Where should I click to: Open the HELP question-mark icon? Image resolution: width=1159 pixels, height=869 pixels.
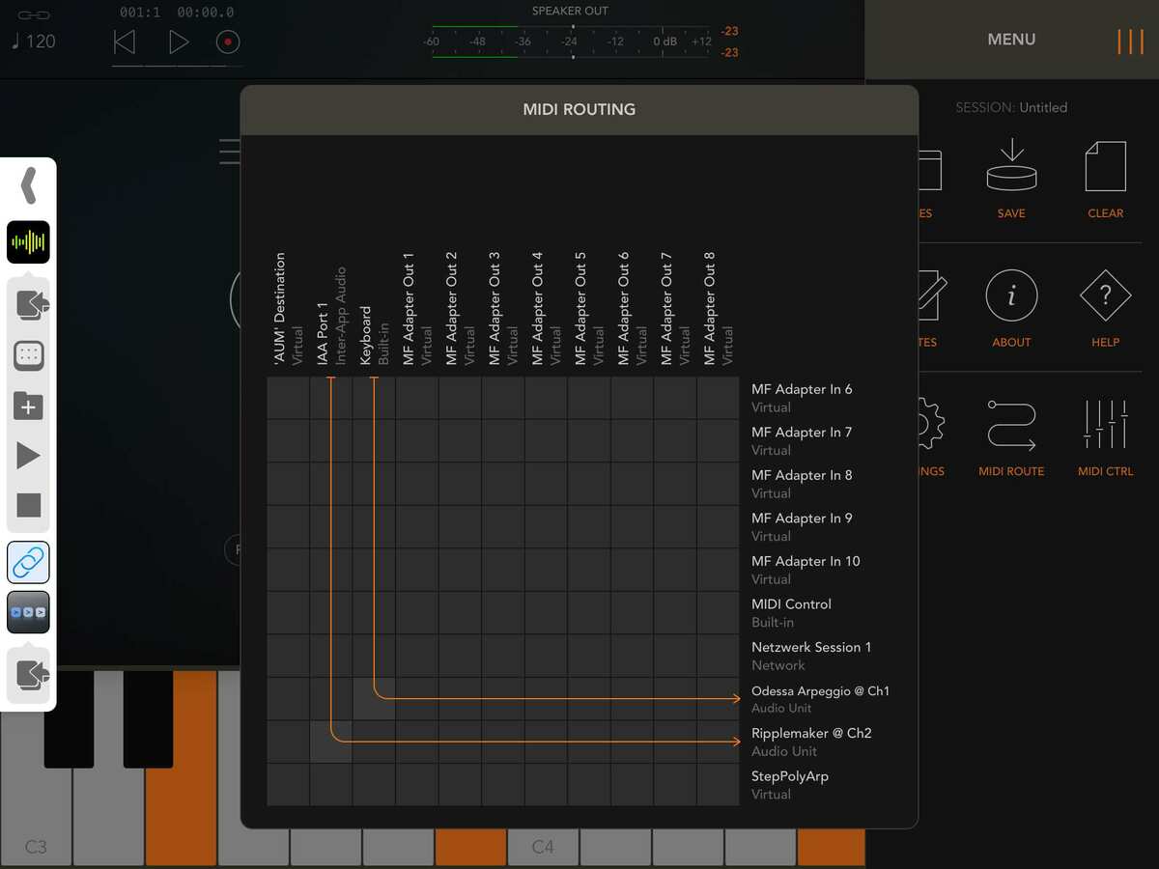pyautogui.click(x=1105, y=307)
